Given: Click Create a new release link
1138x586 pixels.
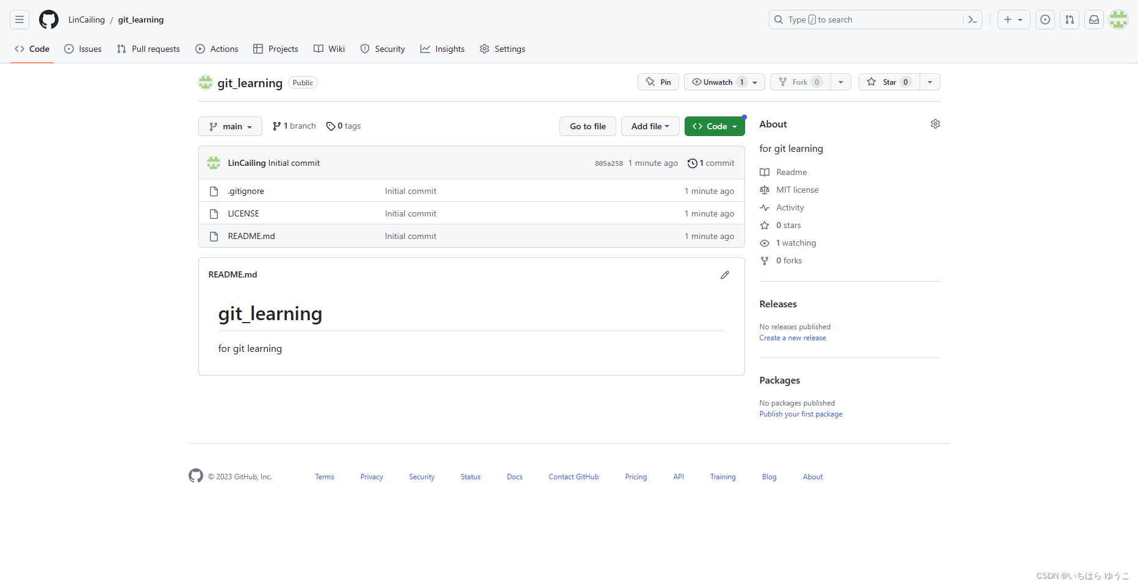Looking at the screenshot, I should coord(793,338).
